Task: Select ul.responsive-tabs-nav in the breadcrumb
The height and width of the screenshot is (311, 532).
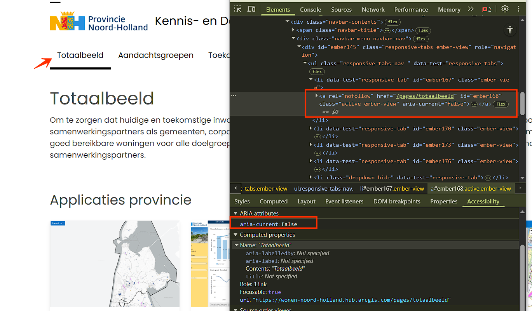Action: pos(323,189)
